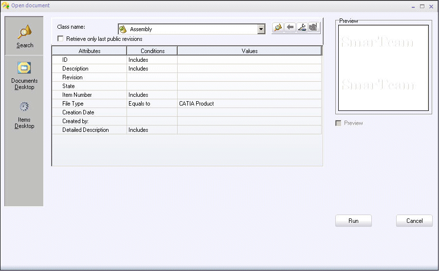Viewport: 439px width, 271px height.
Task: Click the Description value input cell
Action: tap(249, 69)
